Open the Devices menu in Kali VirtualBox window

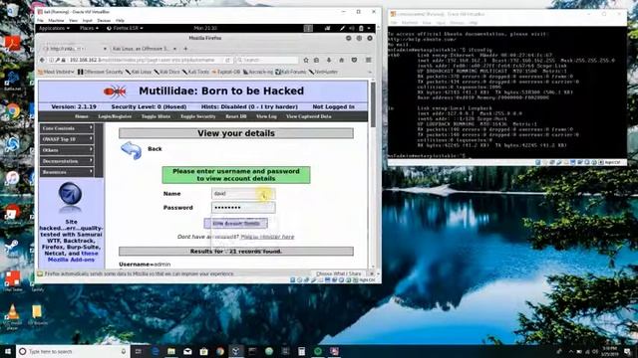[104, 20]
